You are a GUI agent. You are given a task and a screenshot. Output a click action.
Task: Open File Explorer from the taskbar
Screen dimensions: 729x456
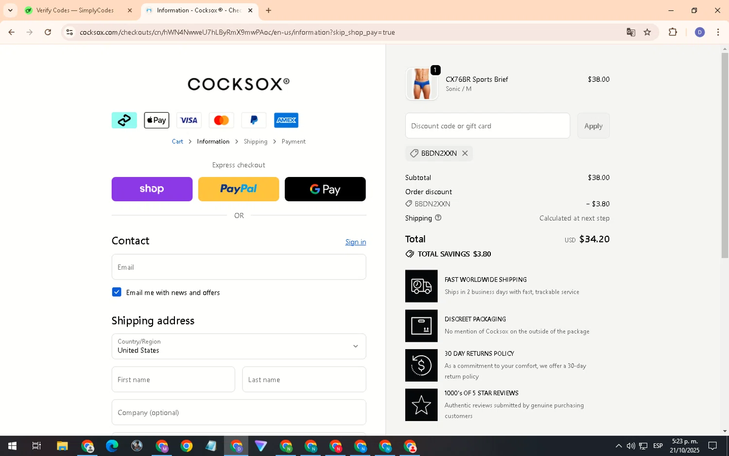coord(62,446)
